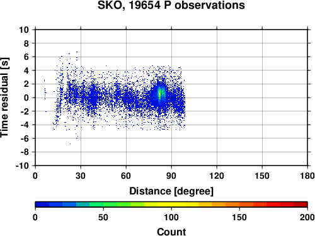Click the dark blue start of colorbar
Screen dimensions: 315x236
coord(42,204)
